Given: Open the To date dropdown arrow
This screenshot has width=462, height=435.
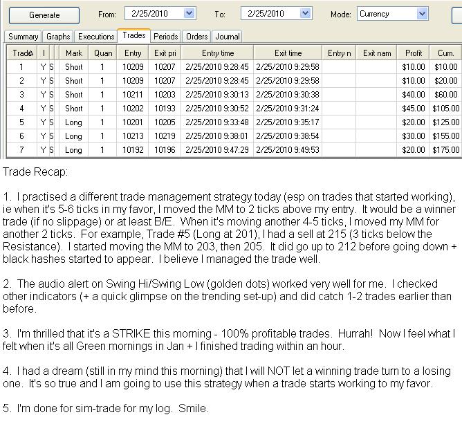Looking at the screenshot, I should click(x=305, y=13).
